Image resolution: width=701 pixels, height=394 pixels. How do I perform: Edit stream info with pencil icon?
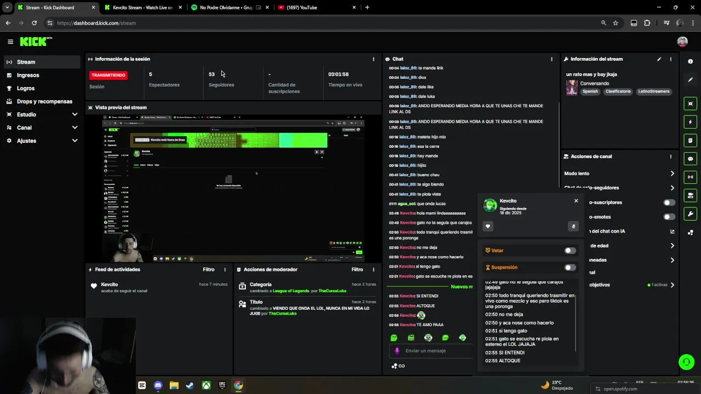pyautogui.click(x=659, y=59)
